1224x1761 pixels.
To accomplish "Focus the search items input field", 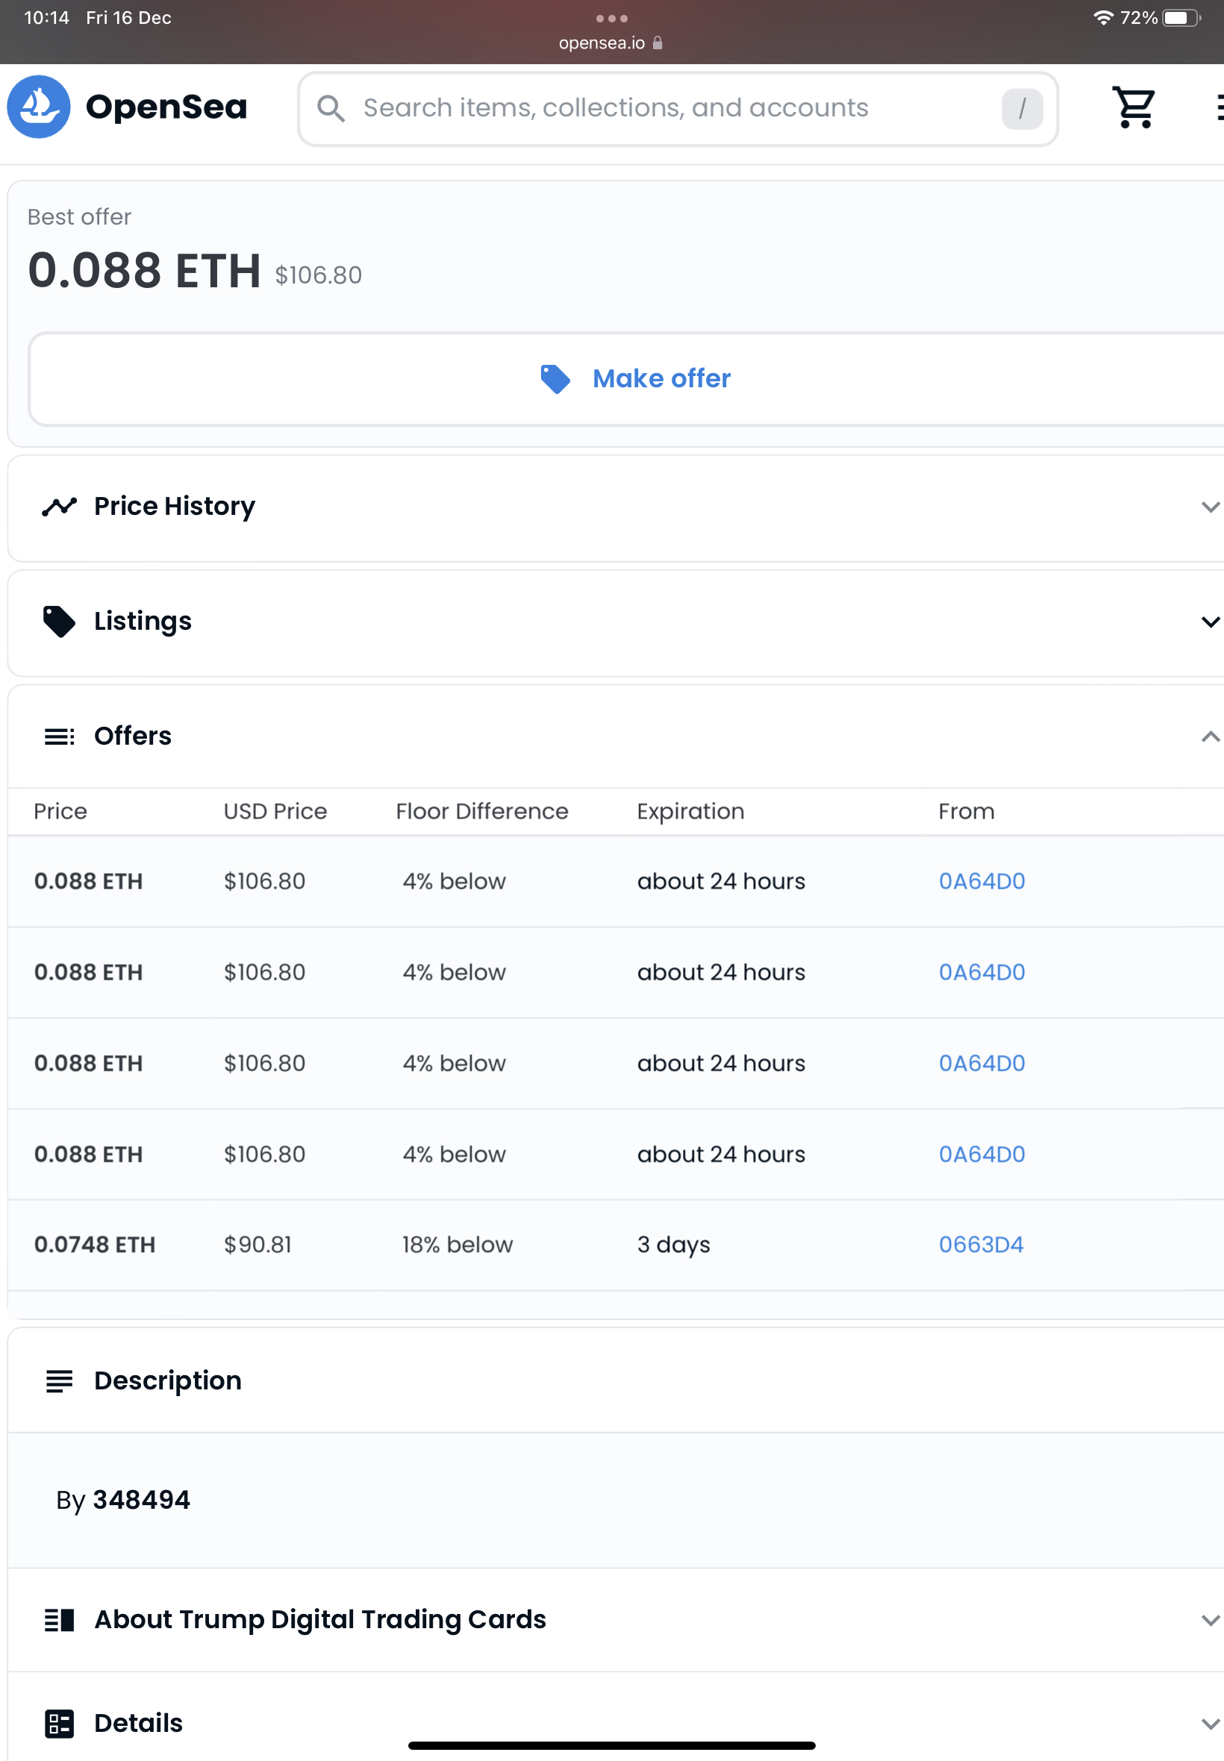I will tap(678, 108).
